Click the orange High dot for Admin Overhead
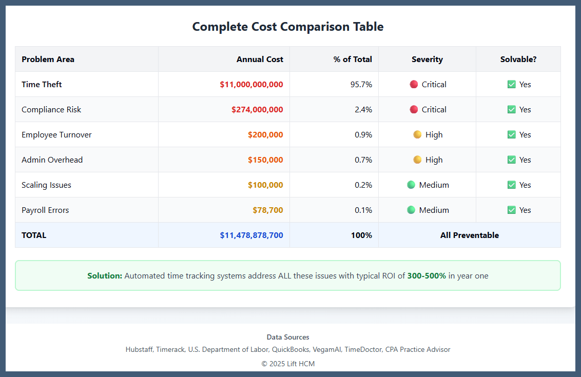581x377 pixels. pyautogui.click(x=417, y=160)
